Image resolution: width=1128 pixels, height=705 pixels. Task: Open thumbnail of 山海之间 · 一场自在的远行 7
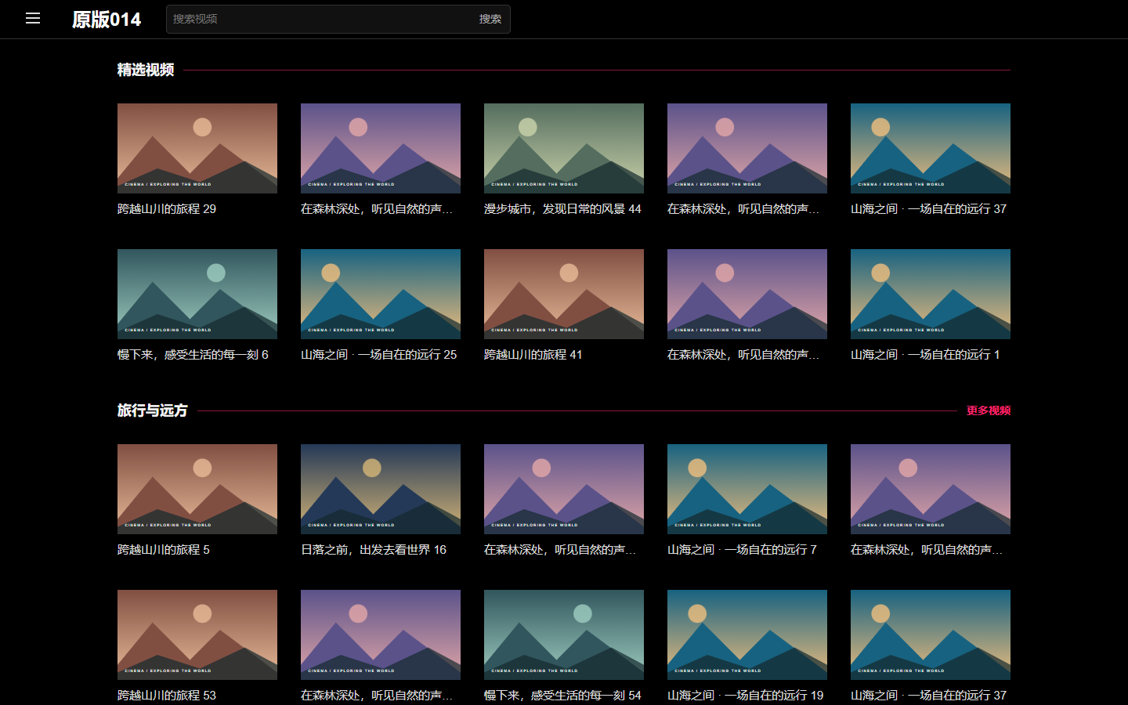coord(747,489)
